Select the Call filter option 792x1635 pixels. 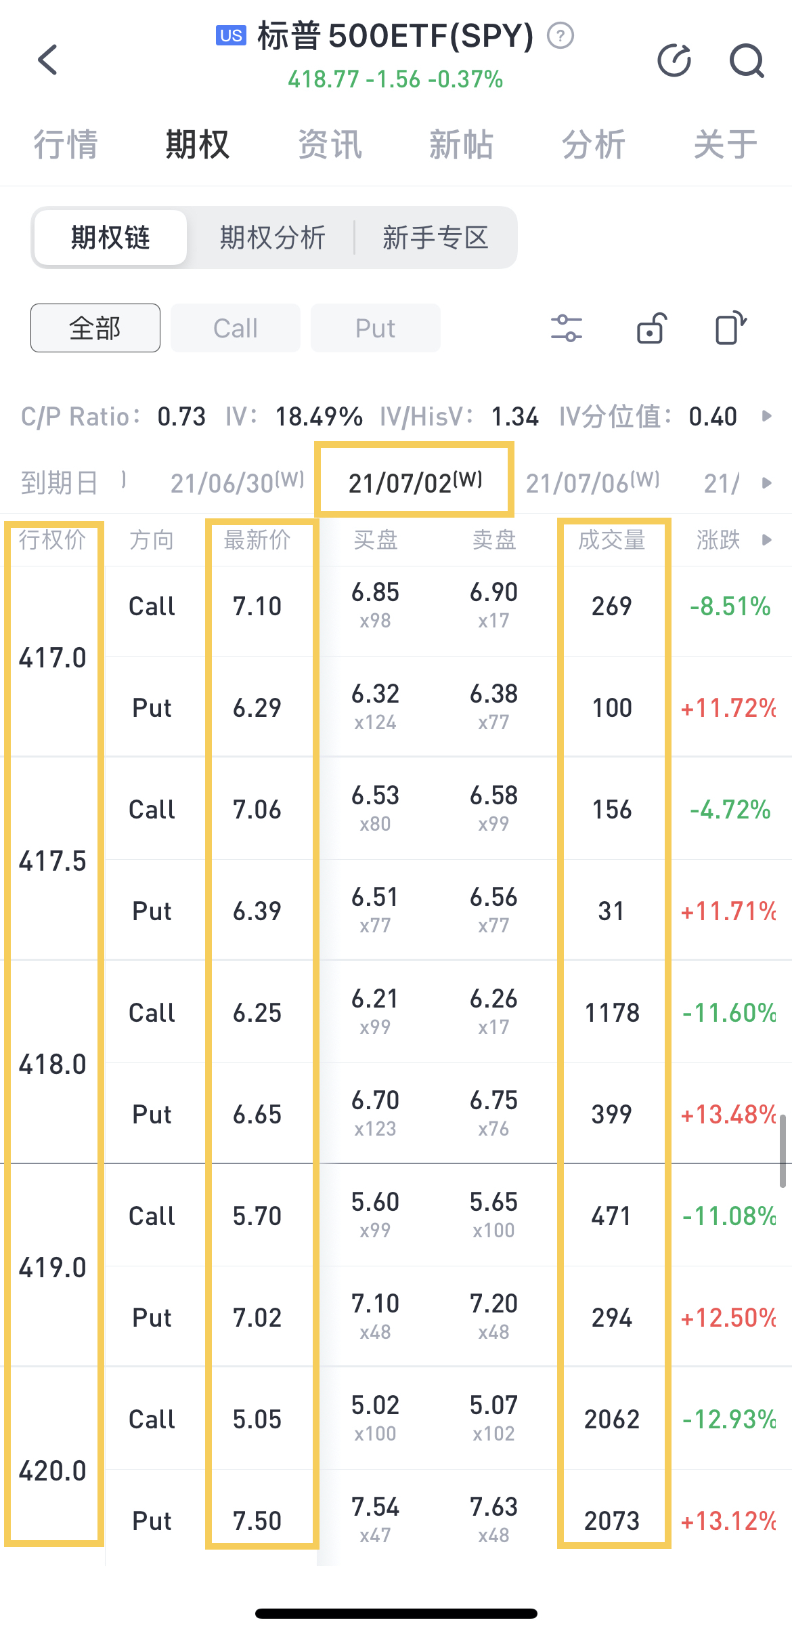(235, 329)
